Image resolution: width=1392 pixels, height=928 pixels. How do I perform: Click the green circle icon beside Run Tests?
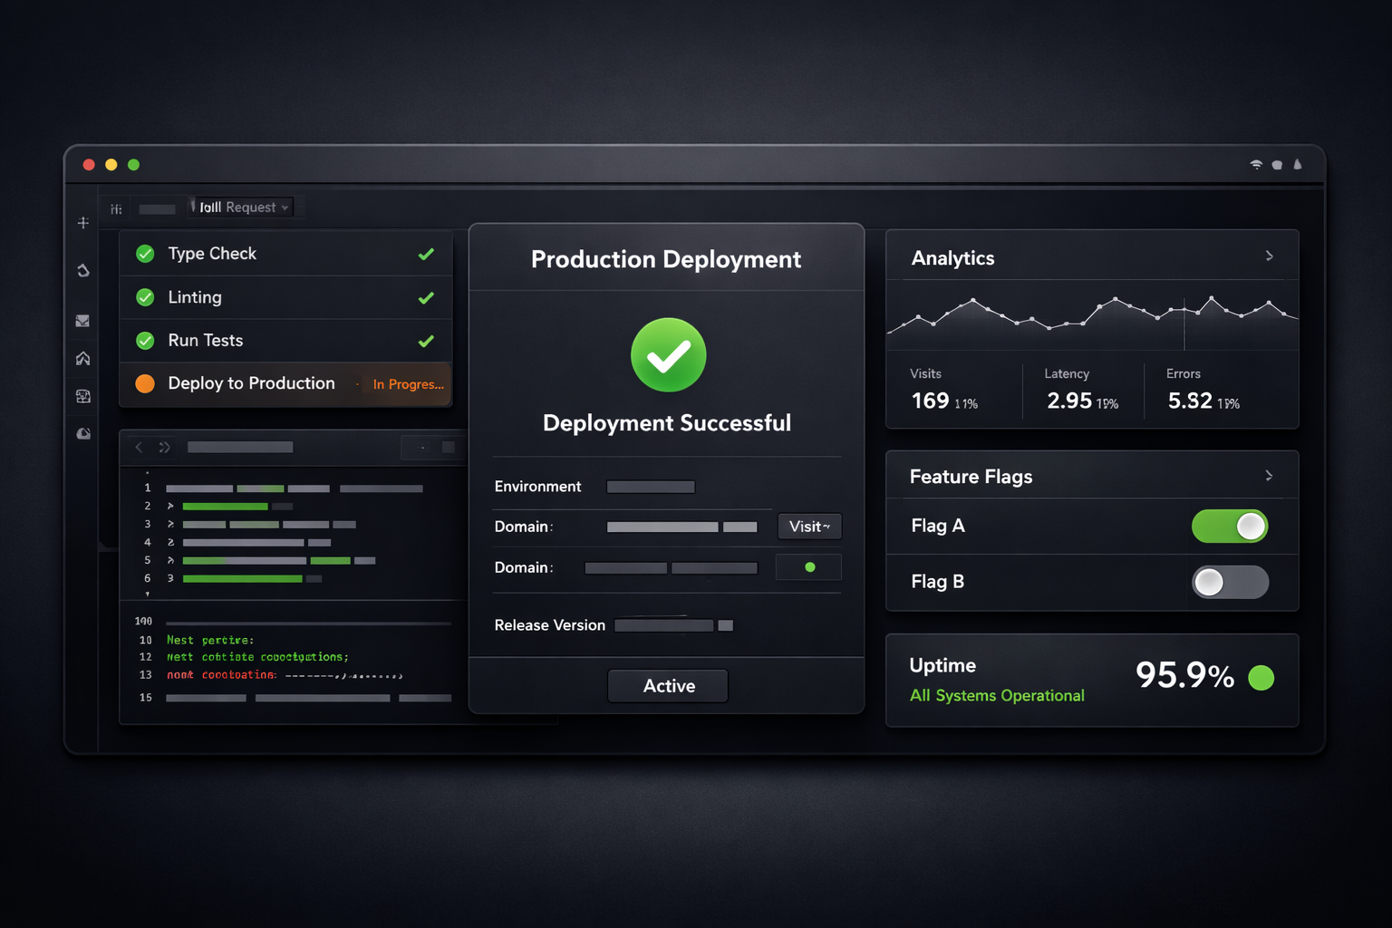pyautogui.click(x=145, y=341)
